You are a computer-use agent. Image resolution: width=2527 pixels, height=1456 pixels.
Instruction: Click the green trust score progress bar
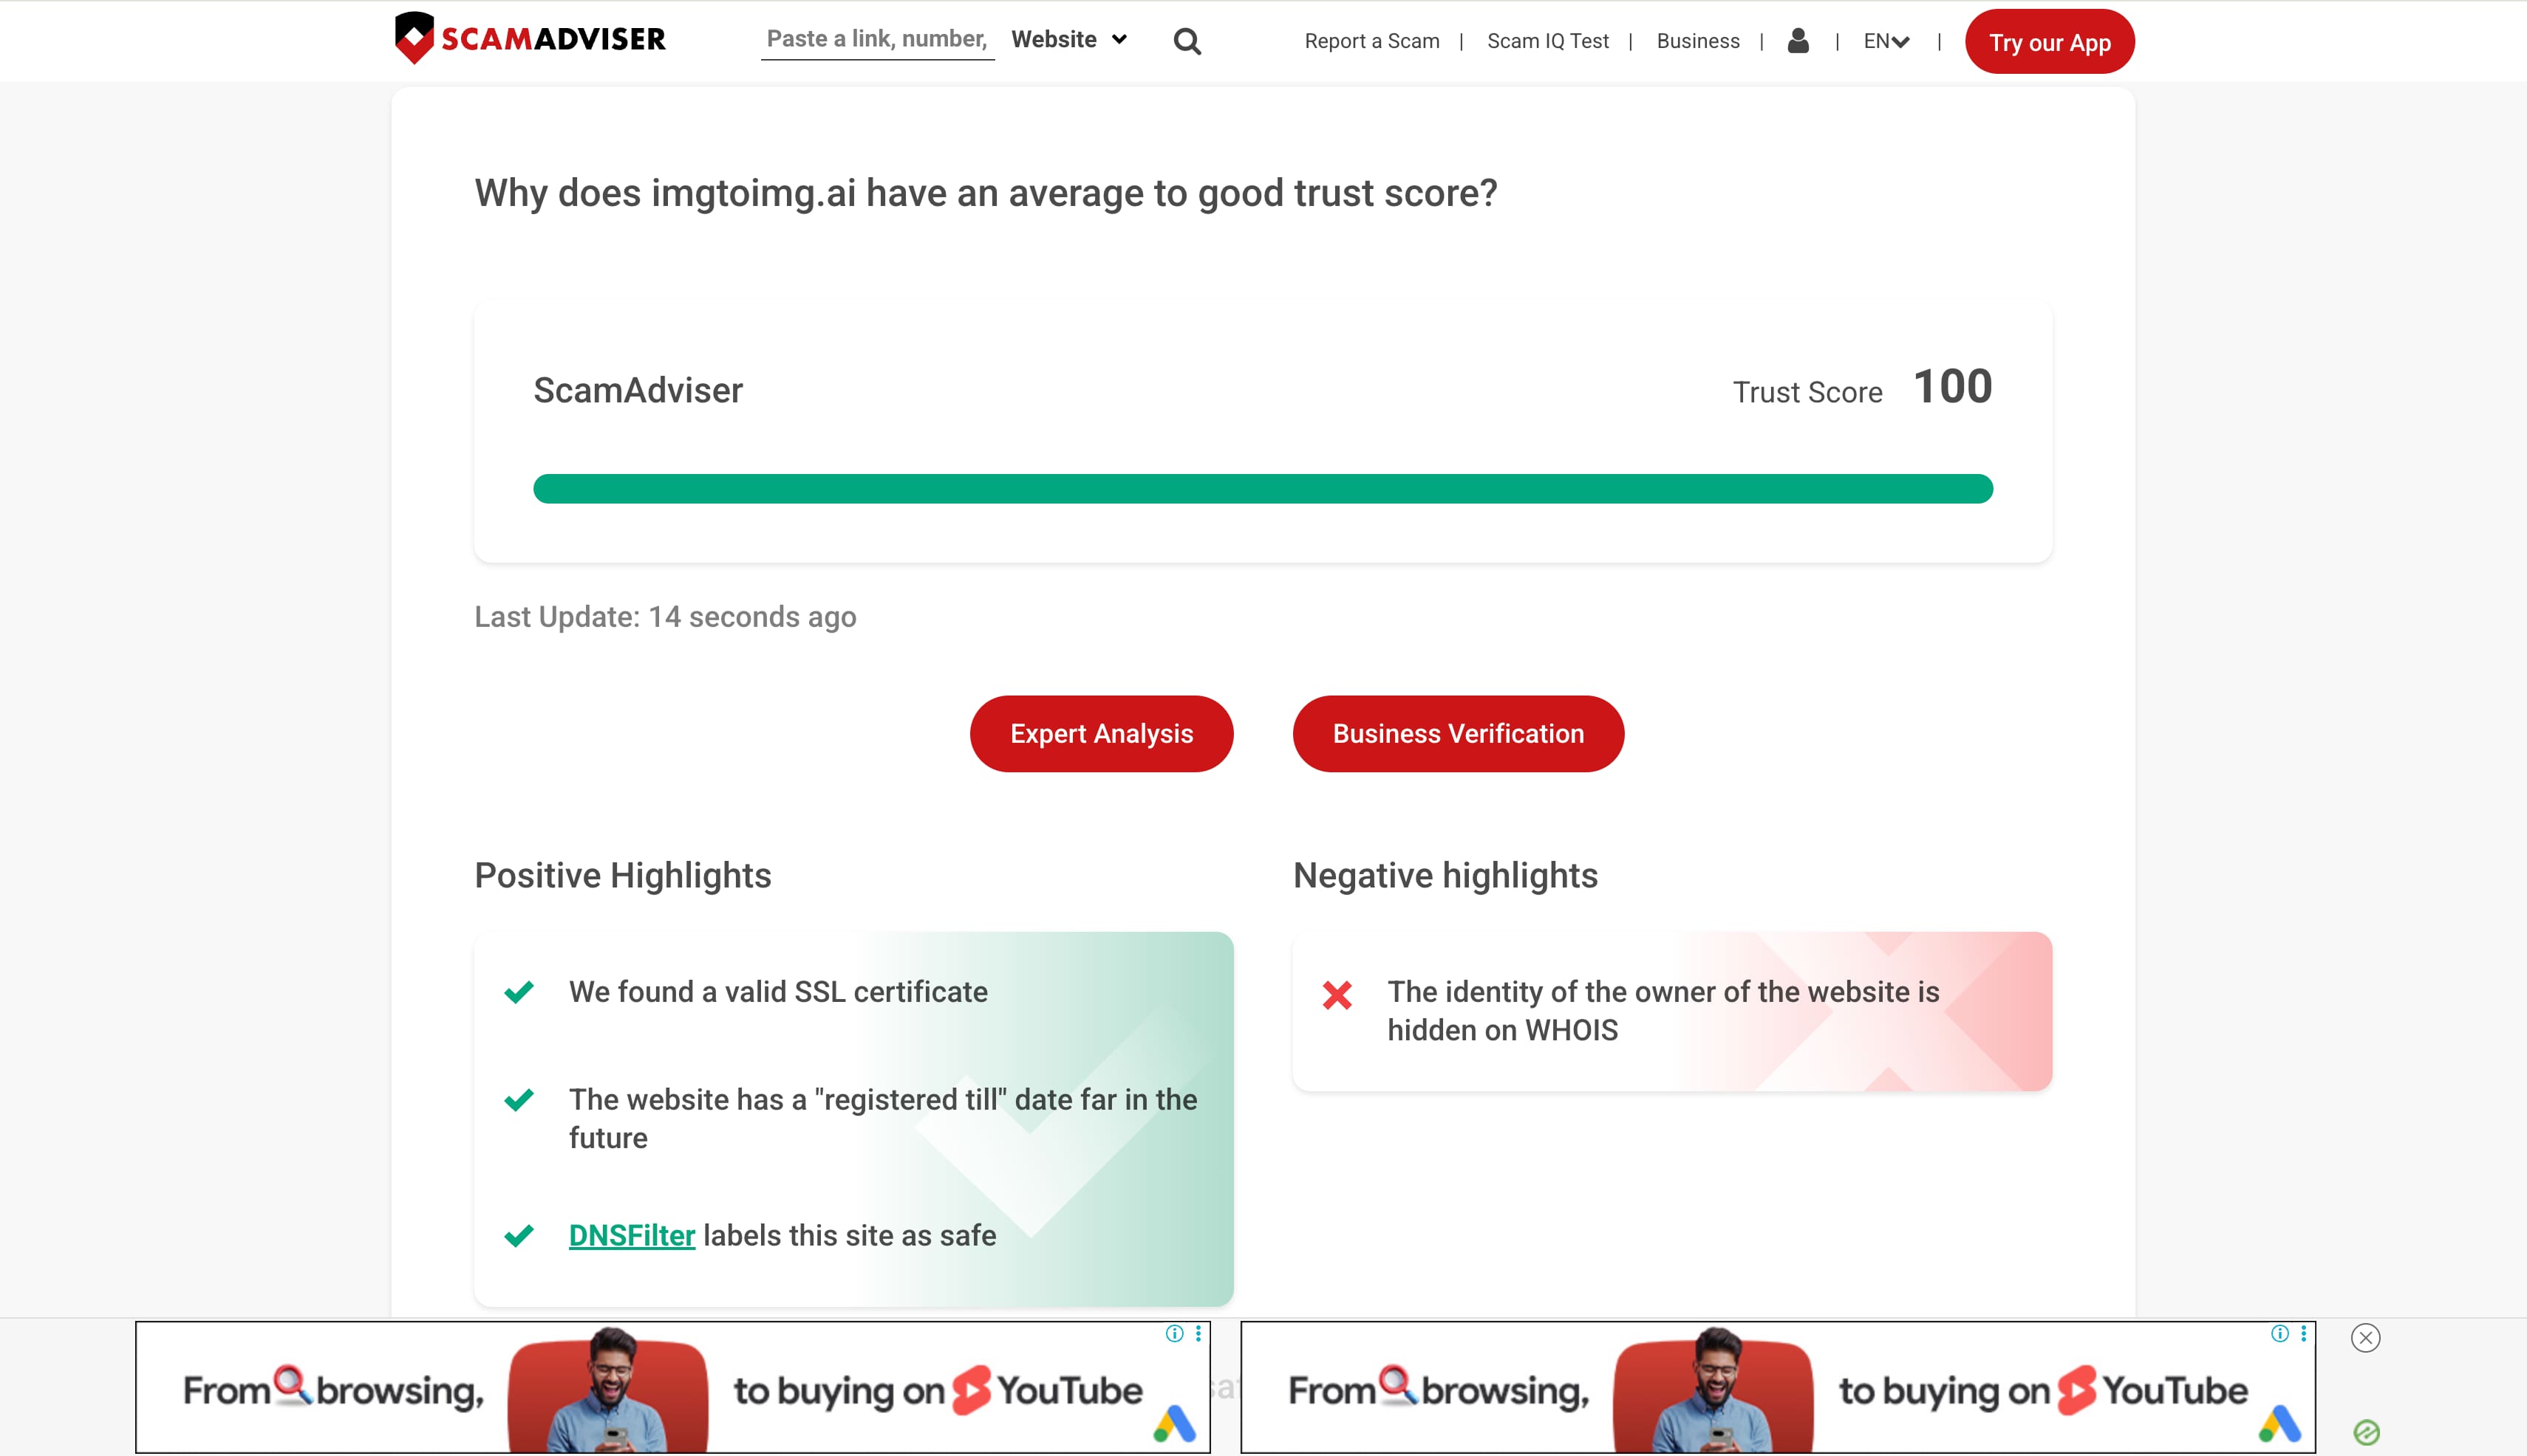(1263, 489)
